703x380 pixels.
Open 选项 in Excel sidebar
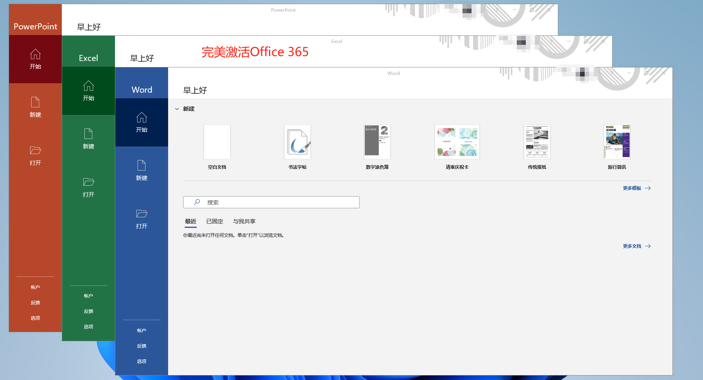pyautogui.click(x=88, y=327)
